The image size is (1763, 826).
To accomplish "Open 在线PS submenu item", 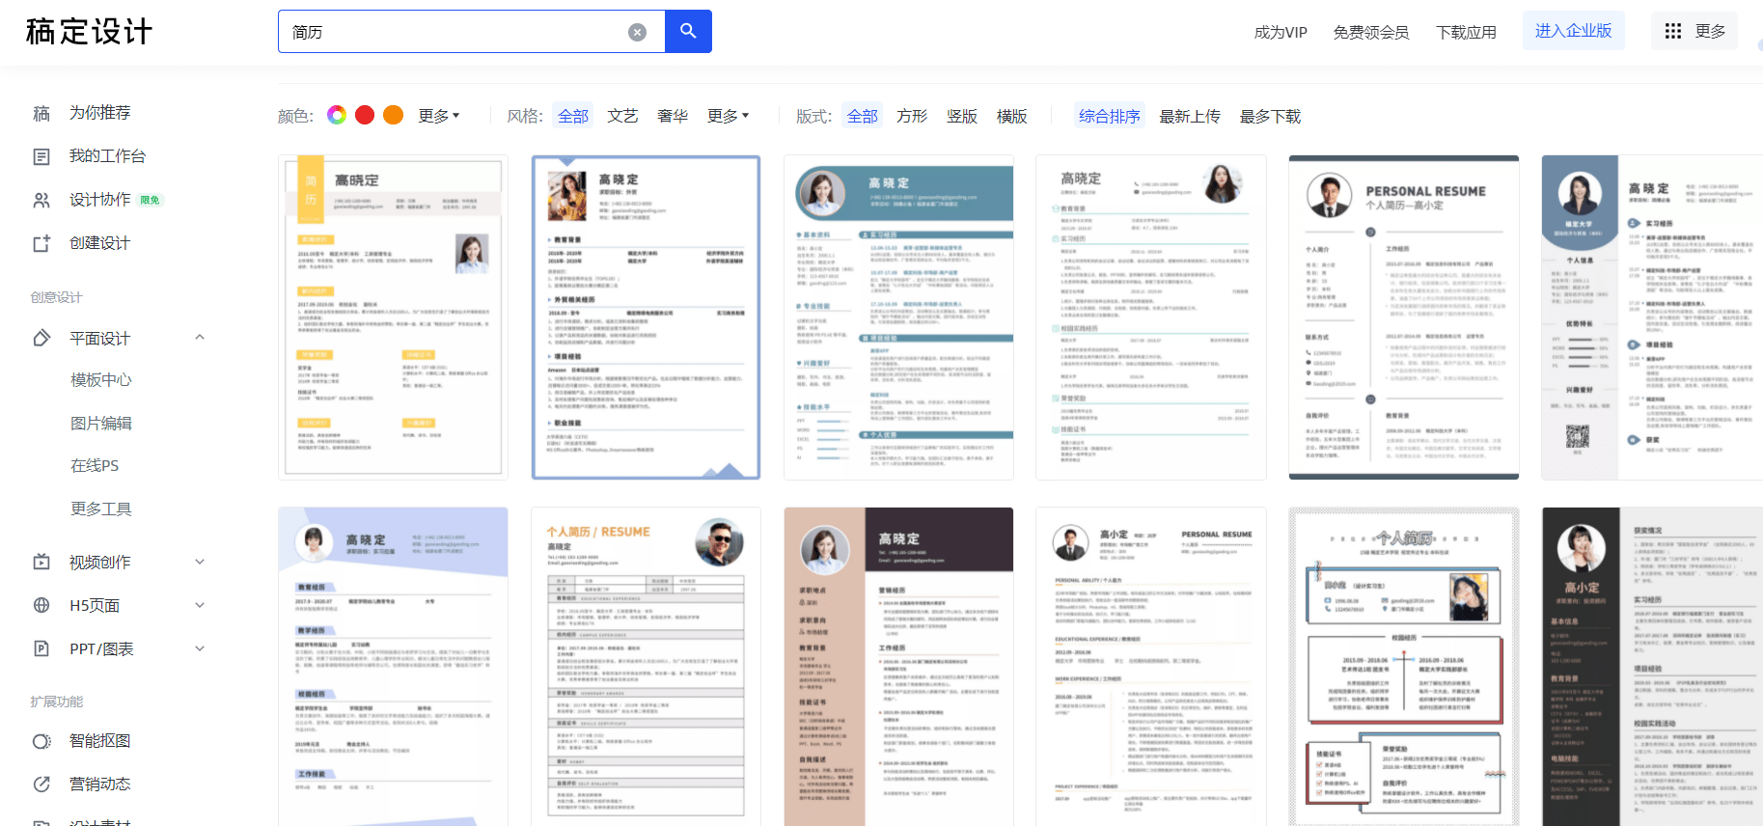I will click(x=95, y=466).
